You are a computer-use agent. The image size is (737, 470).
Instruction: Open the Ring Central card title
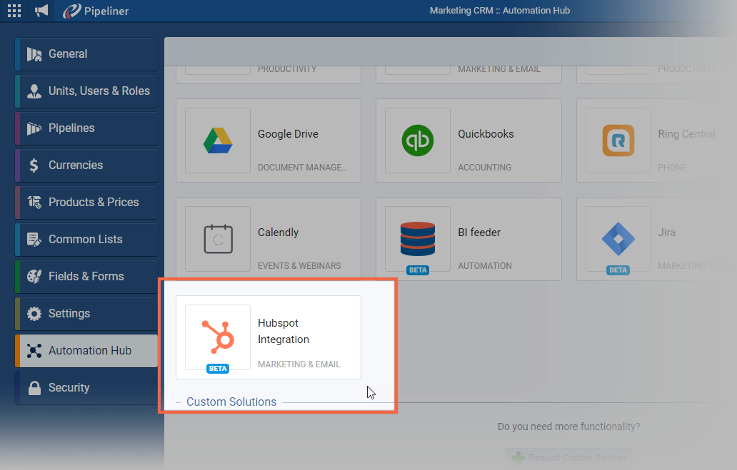[x=686, y=134]
